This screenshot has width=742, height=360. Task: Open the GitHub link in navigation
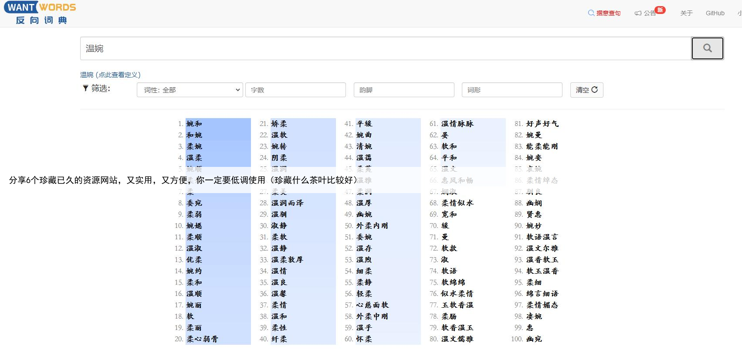click(x=715, y=13)
